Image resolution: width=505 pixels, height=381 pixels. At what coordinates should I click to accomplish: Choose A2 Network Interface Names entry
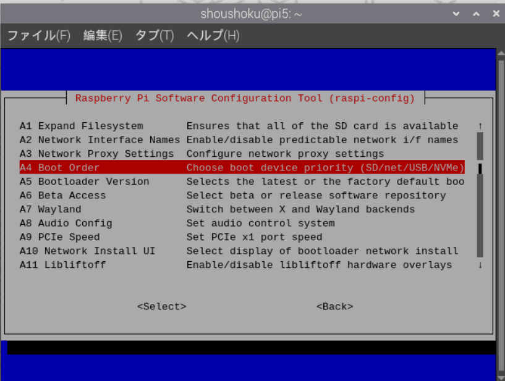point(100,140)
